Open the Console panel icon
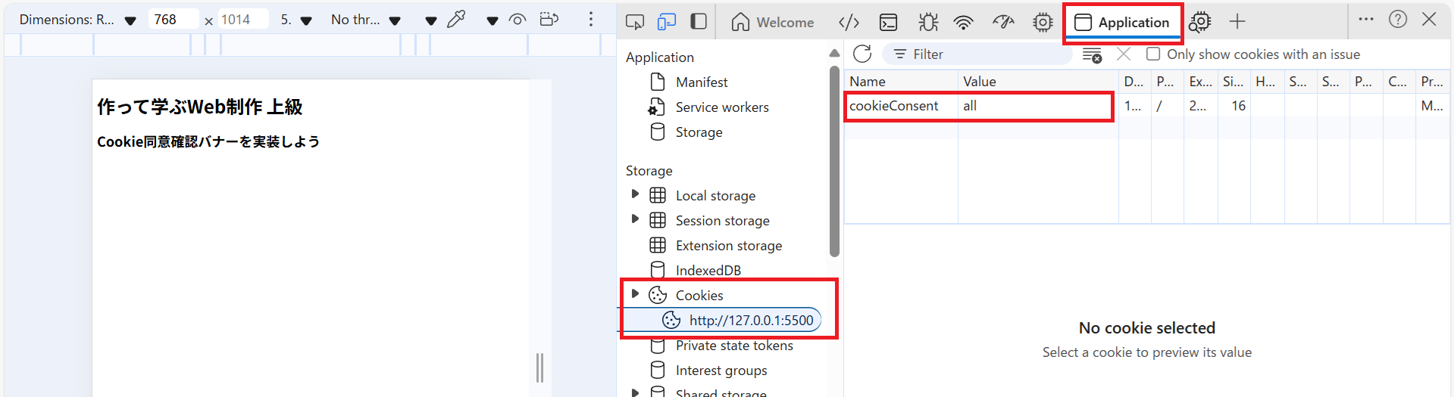1454x397 pixels. pos(888,23)
